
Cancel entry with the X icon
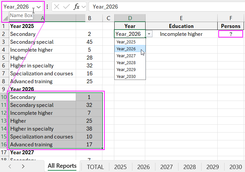pos(57,7)
